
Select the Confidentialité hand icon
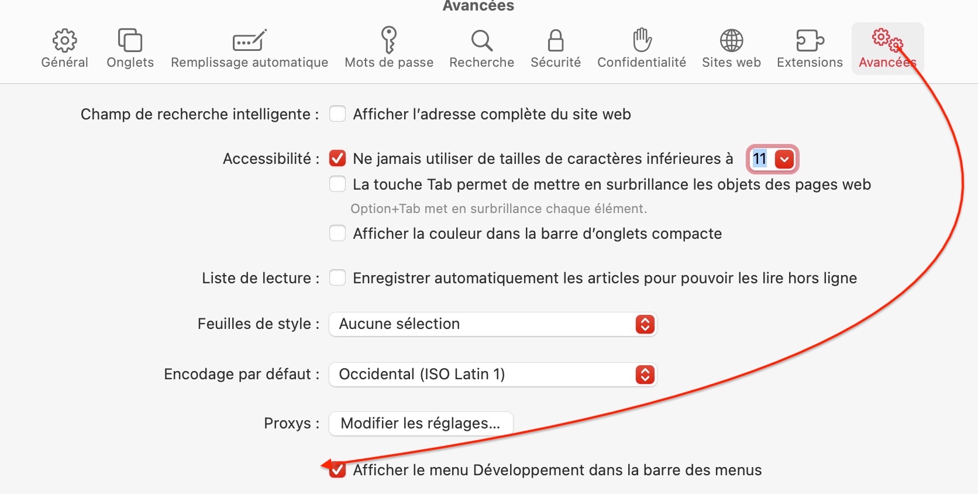pyautogui.click(x=642, y=40)
